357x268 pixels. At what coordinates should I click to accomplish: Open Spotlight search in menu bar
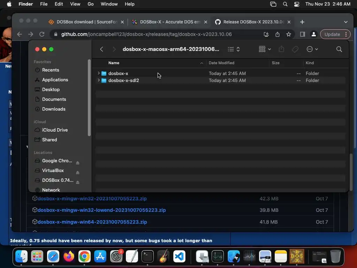point(285,4)
